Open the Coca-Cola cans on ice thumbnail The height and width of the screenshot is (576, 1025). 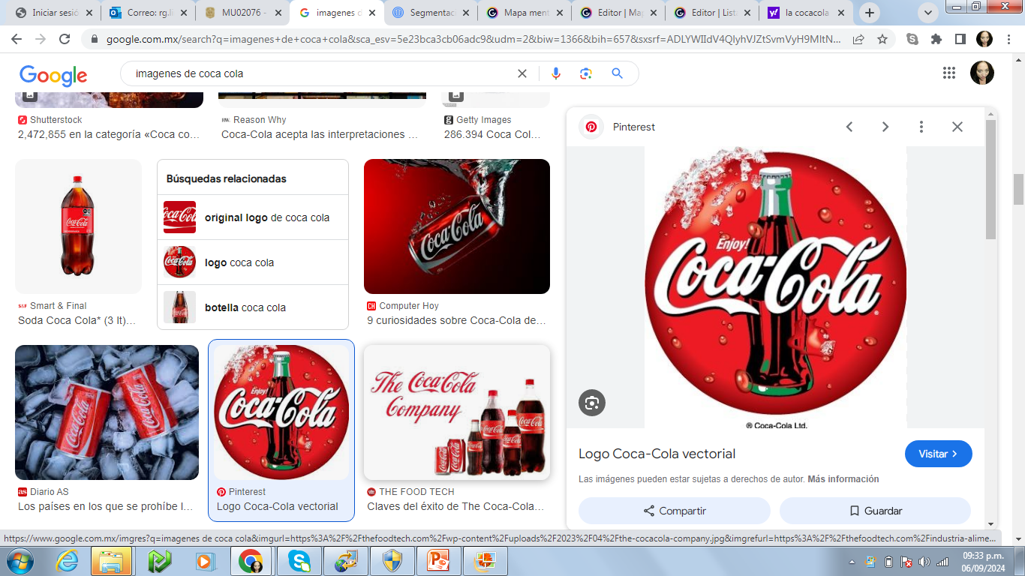click(106, 412)
